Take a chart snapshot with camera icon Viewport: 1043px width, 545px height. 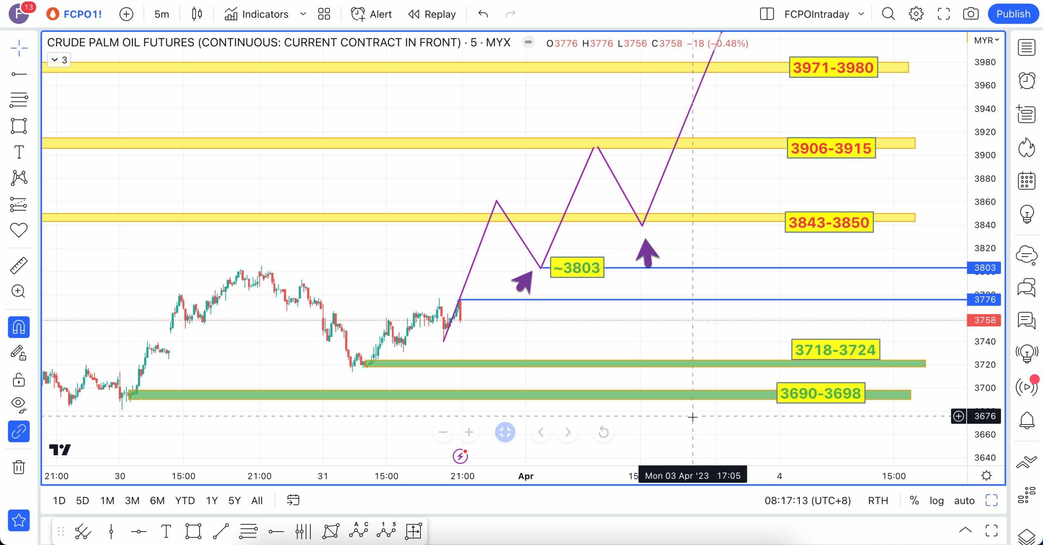970,14
